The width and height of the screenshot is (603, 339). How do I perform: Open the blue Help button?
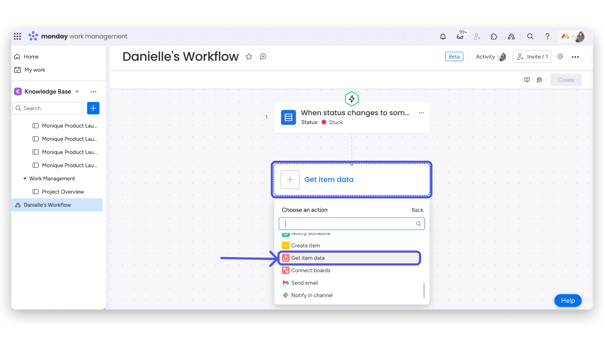568,301
